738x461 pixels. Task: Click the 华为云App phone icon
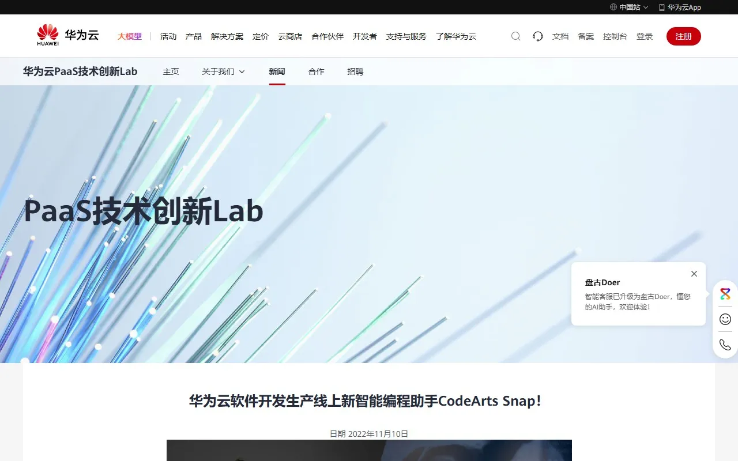[x=662, y=7]
